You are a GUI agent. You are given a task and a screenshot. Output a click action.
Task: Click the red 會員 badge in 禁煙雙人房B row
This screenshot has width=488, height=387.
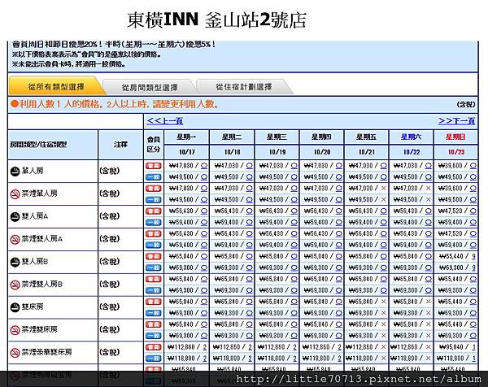(x=154, y=280)
